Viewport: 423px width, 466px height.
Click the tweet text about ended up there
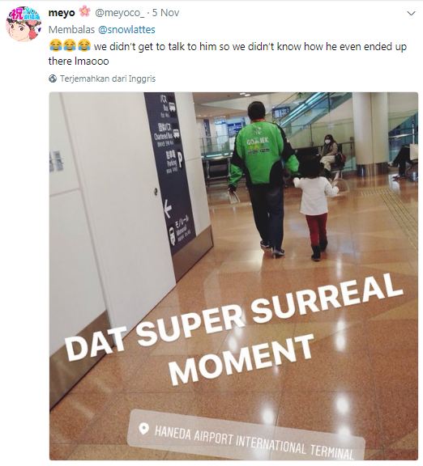228,53
